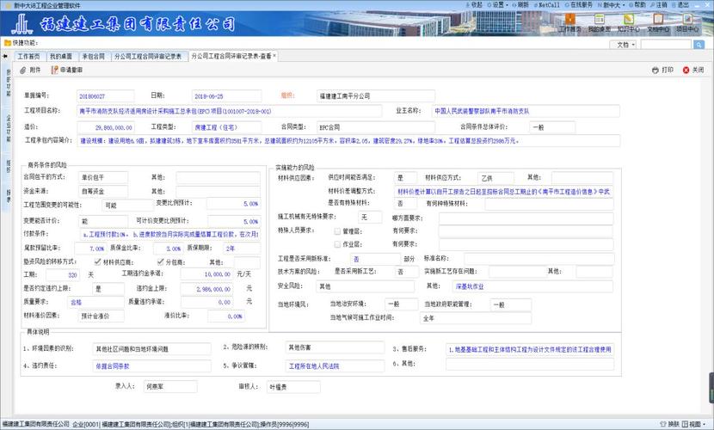Click the top-right search text box
The image size is (714, 430).
click(666, 45)
